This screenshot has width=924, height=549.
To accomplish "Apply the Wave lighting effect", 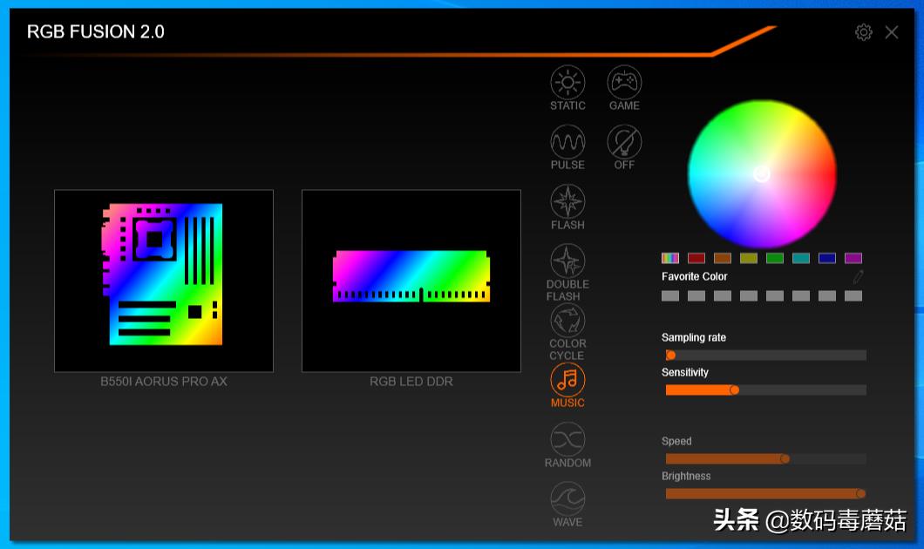I will tap(567, 505).
